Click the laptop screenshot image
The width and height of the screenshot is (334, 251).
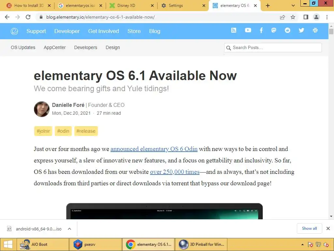click(164, 211)
